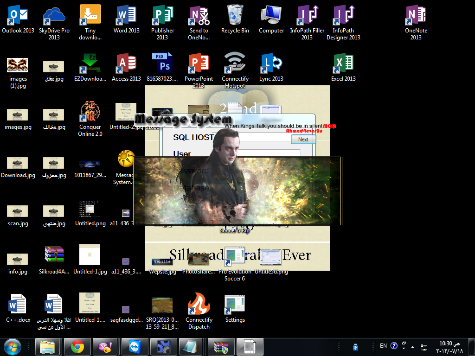The image size is (475, 356).
Task: Click the EN language indicator
Action: tap(383, 346)
